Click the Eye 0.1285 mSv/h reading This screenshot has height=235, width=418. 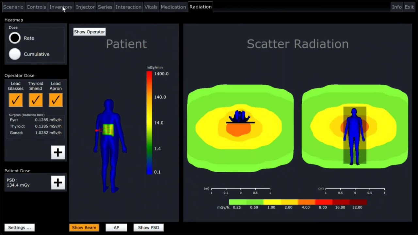[36, 120]
